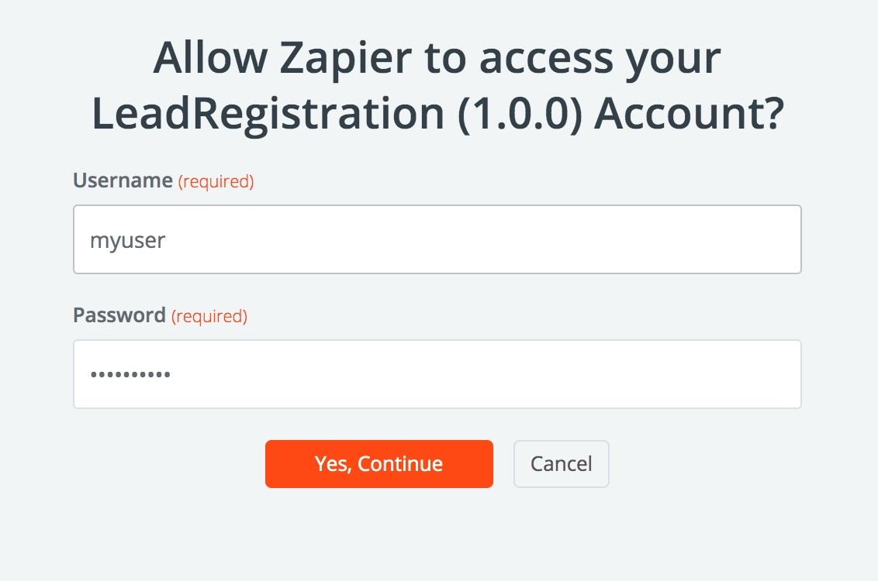Viewport: 878px width, 581px height.
Task: Click the bold Password field label
Action: coord(119,315)
